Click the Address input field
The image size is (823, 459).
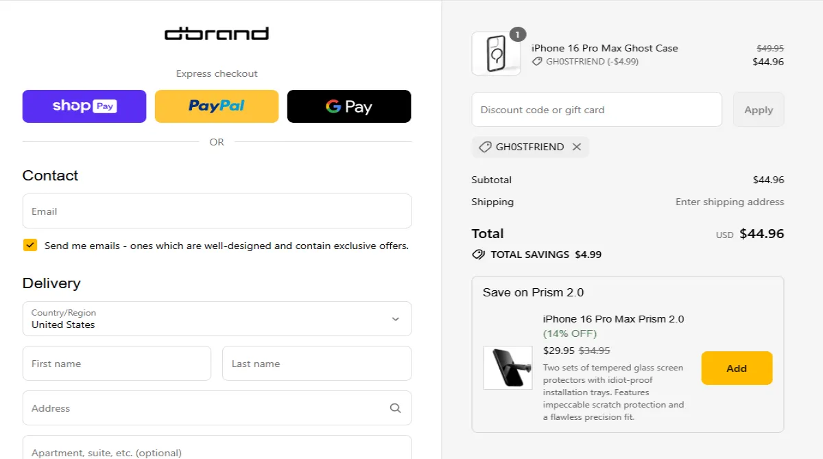206,408
